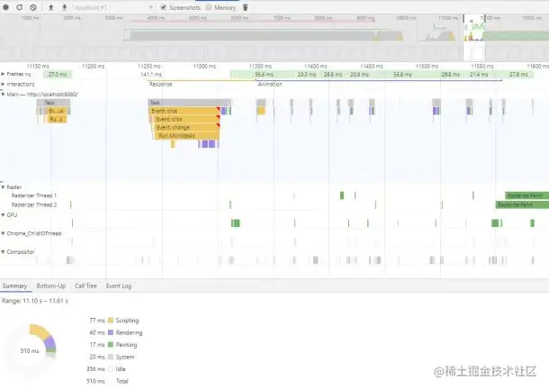Collapse the Raster track
The width and height of the screenshot is (549, 390).
[3, 187]
